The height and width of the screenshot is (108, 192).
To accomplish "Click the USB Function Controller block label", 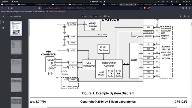I will 109,64.
